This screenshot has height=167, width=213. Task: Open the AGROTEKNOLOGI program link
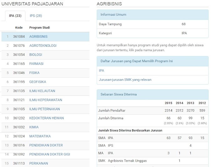point(43,46)
